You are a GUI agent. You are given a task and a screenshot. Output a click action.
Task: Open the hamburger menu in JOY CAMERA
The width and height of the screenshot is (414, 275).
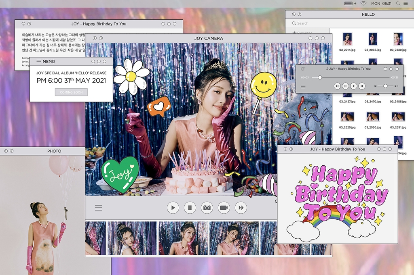[99, 208]
